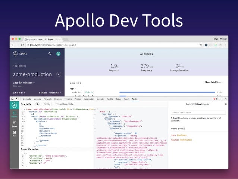238x179 pixels.
Task: Go back with browser back arrow
Action: tap(13, 45)
